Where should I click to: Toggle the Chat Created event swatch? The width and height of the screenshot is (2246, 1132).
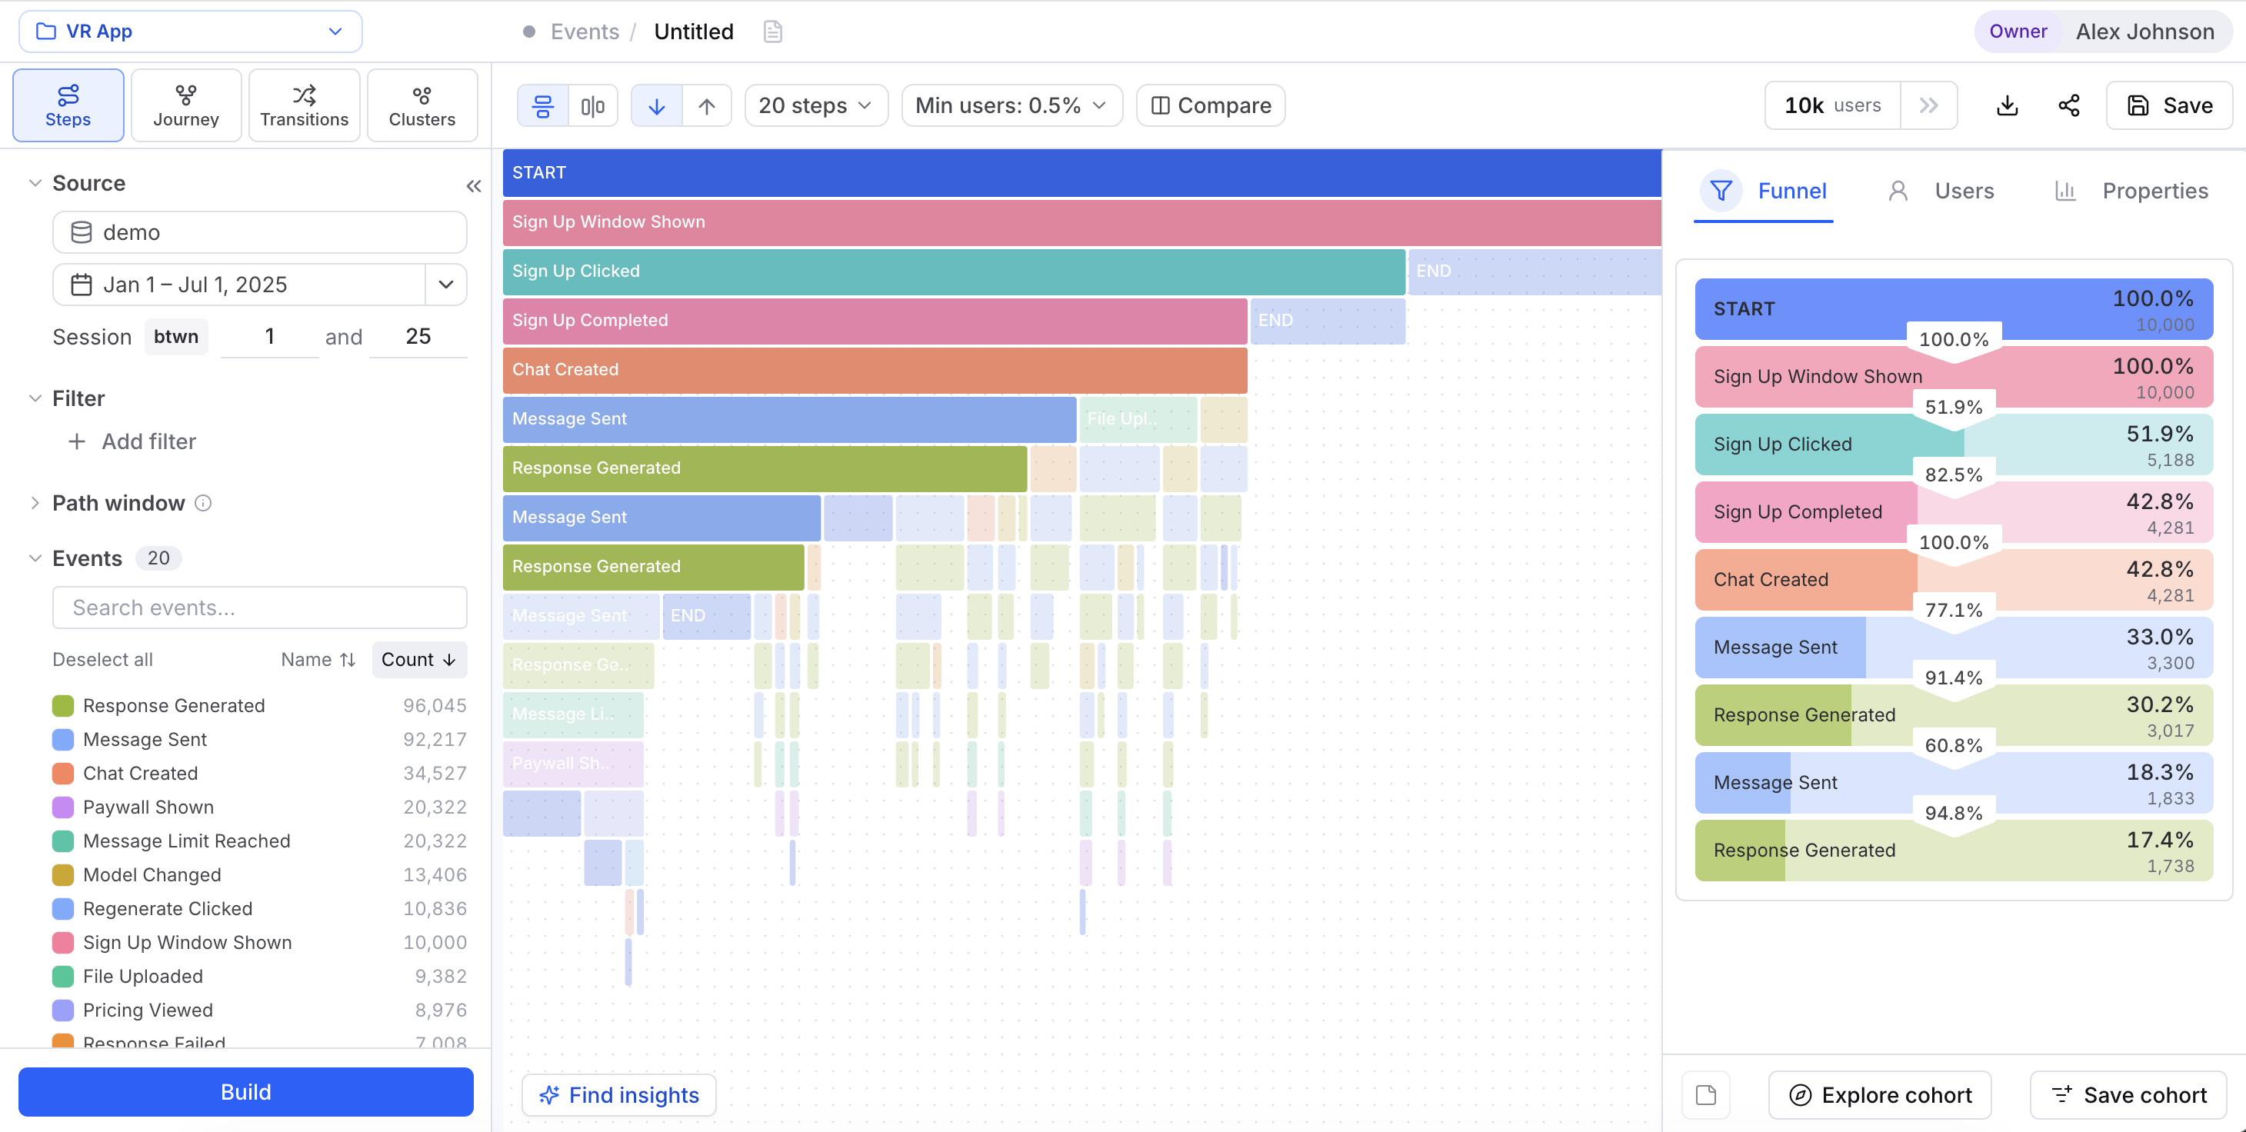point(63,773)
